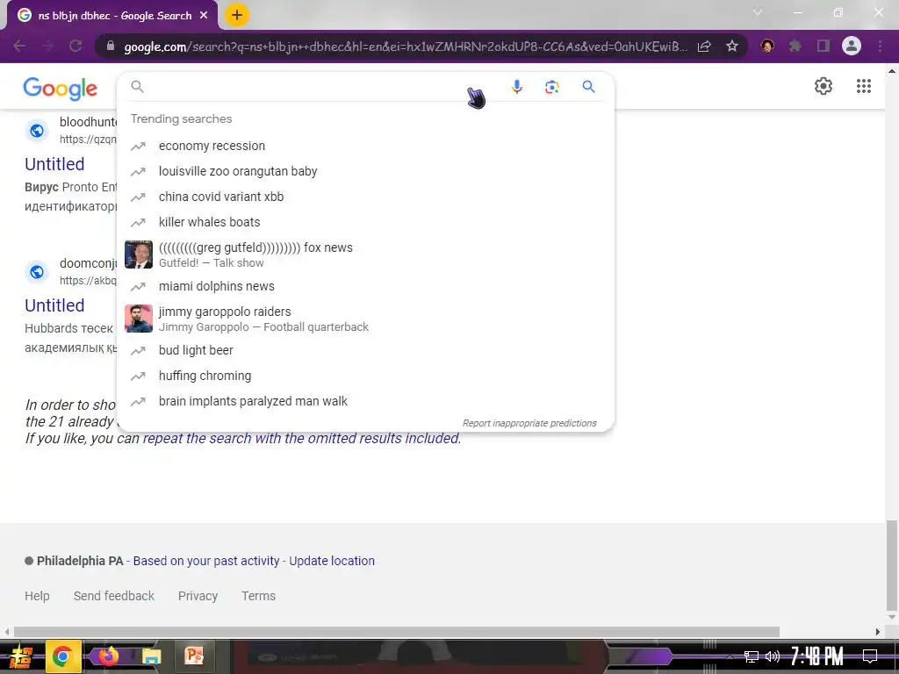899x674 pixels.
Task: Click 'Report inappropriate predictions' link
Action: tap(529, 423)
